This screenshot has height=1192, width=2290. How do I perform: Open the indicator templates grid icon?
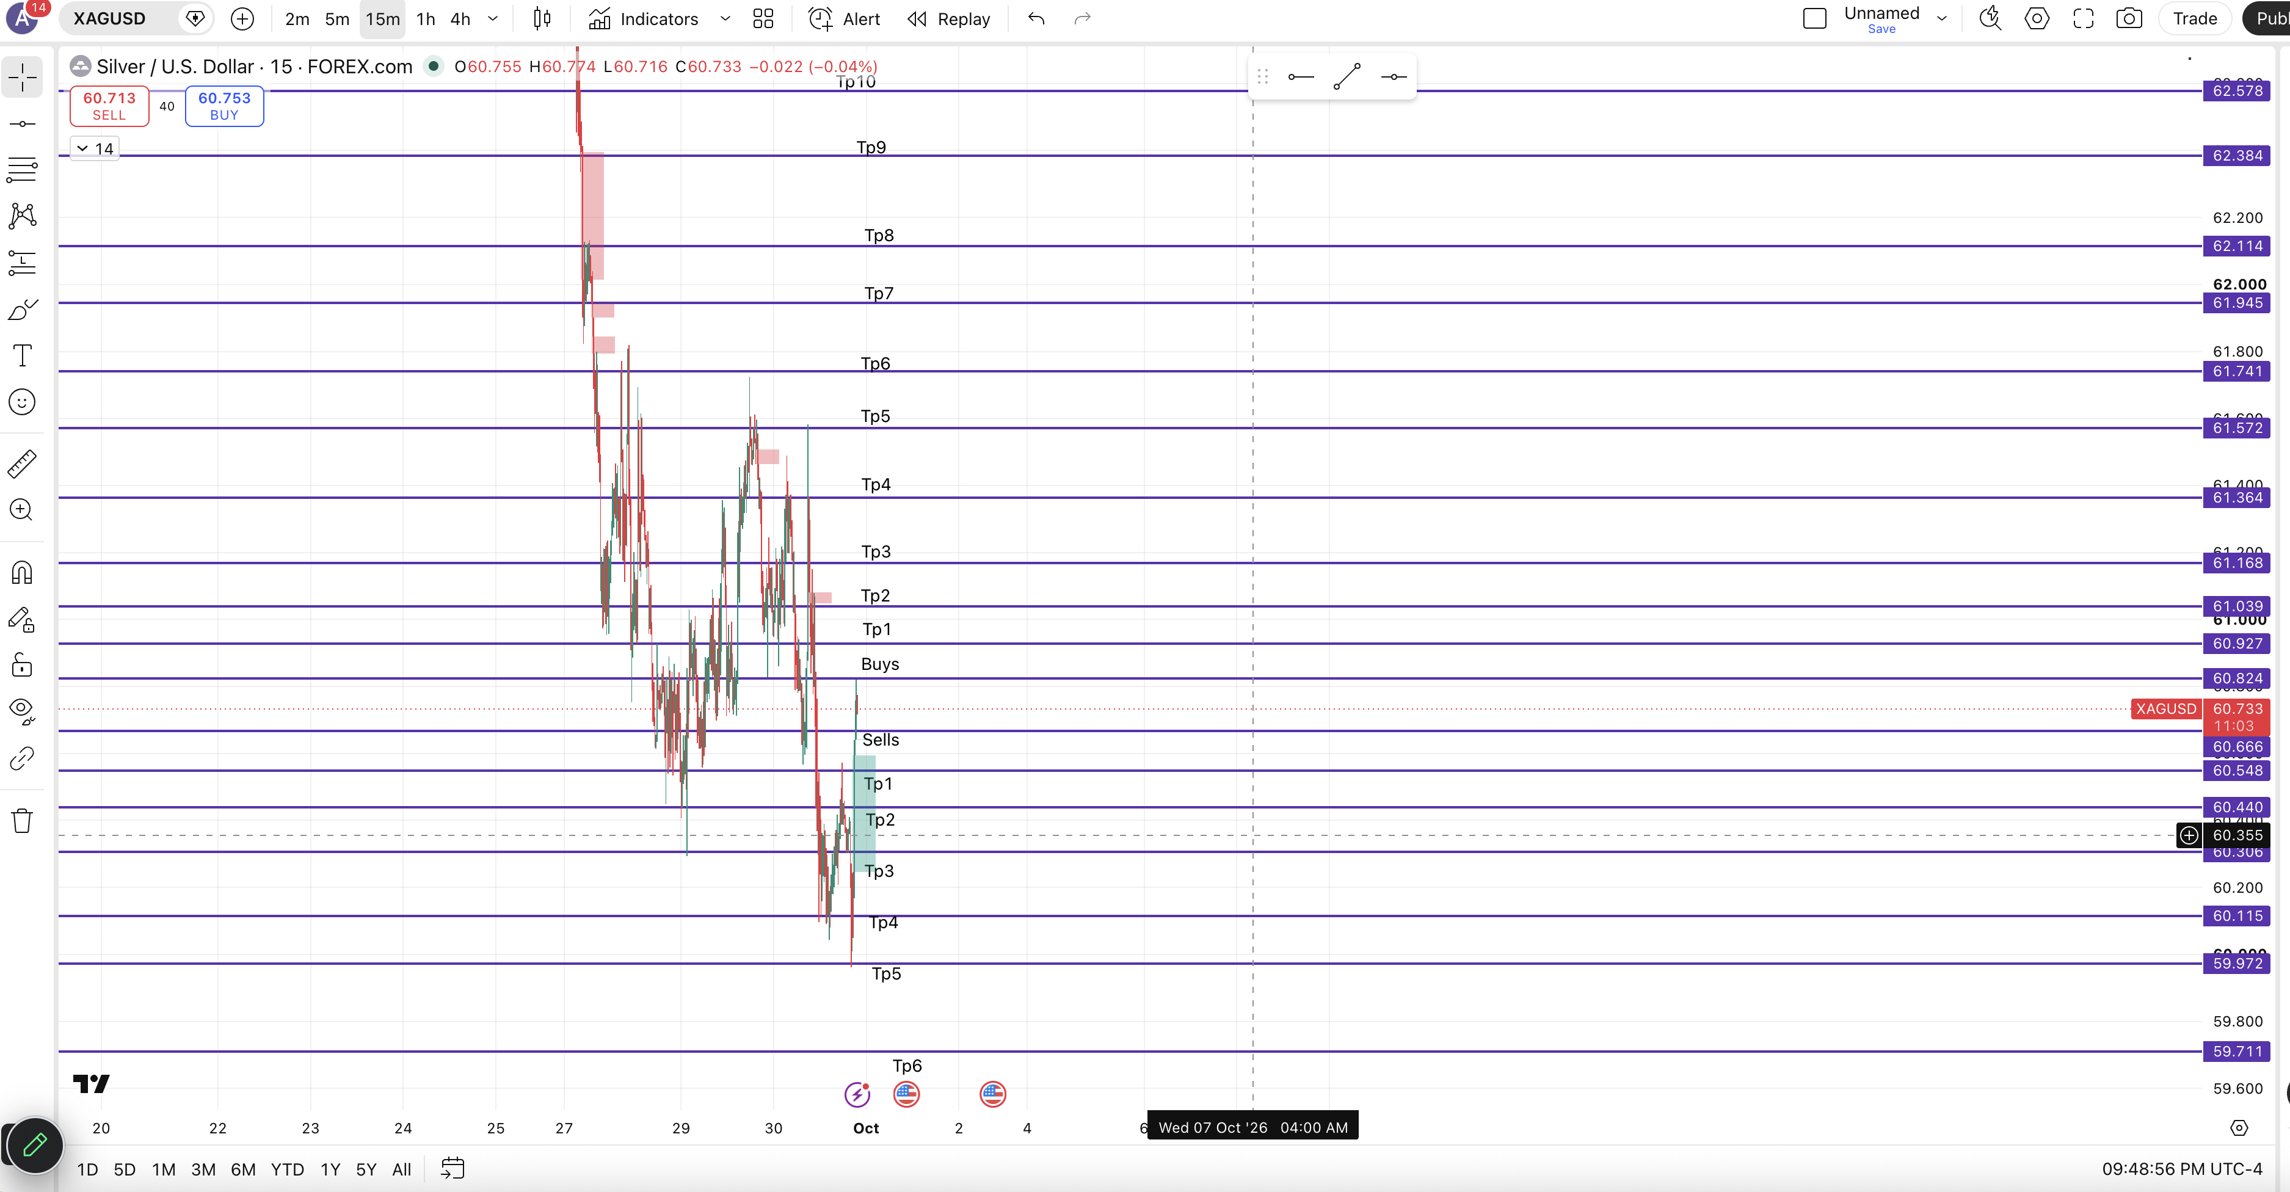[763, 19]
